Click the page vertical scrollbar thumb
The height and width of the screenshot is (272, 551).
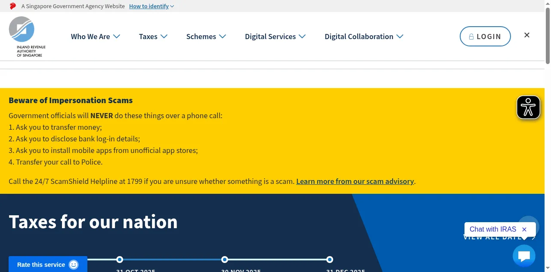(x=548, y=36)
